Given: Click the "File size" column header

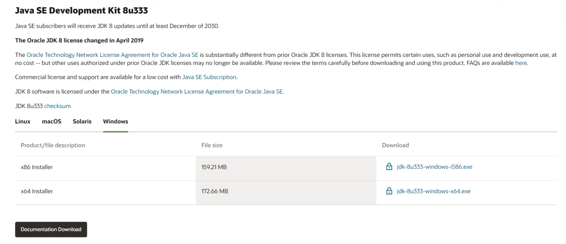Looking at the screenshot, I should (212, 145).
